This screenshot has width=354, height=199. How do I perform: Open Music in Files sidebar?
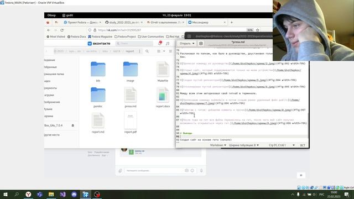tap(48, 109)
